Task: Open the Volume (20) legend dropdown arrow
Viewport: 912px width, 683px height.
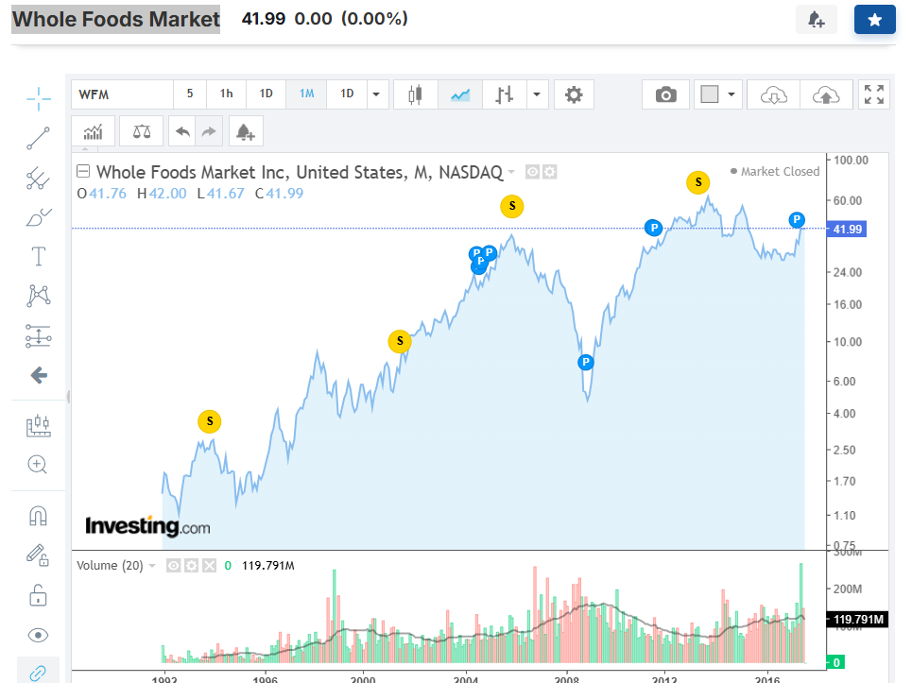Action: [152, 566]
